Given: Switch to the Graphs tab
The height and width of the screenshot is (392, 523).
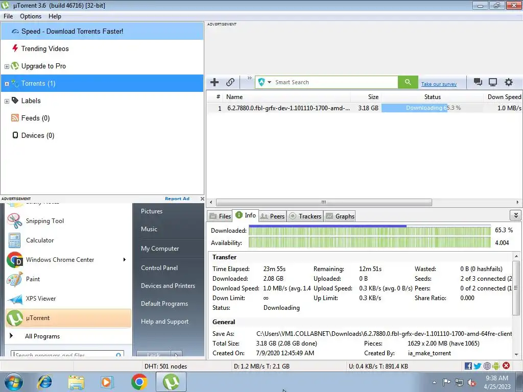Looking at the screenshot, I should tap(340, 216).
